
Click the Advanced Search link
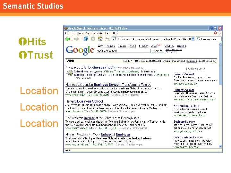tap(174, 49)
